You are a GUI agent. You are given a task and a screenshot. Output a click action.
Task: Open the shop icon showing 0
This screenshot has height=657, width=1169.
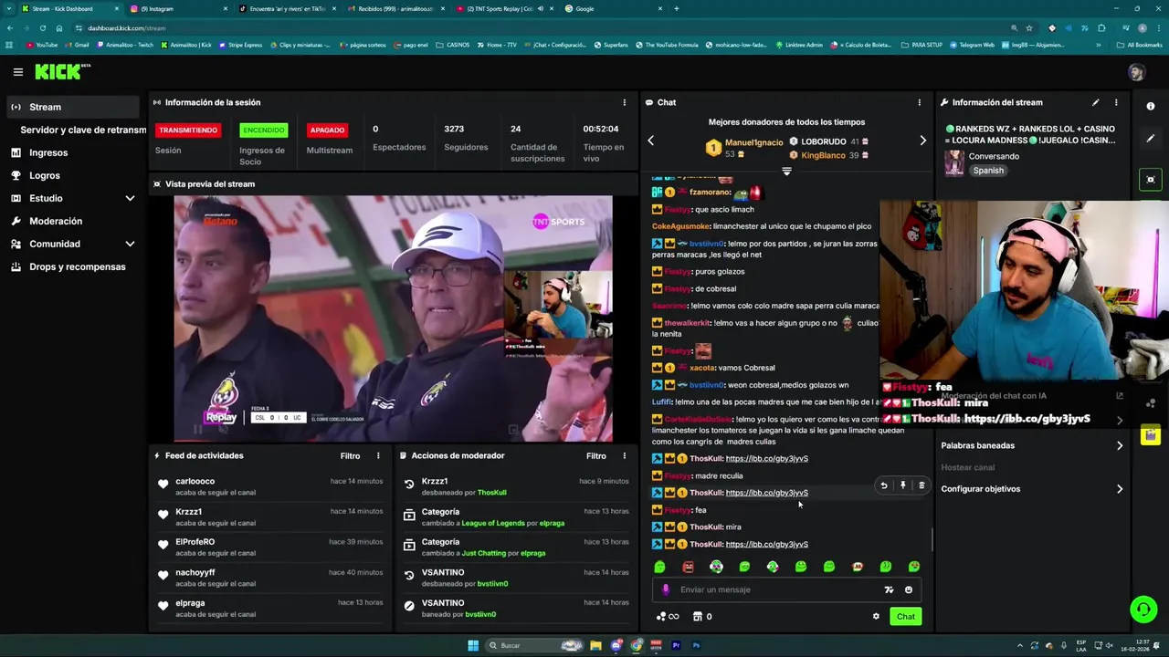coord(702,617)
